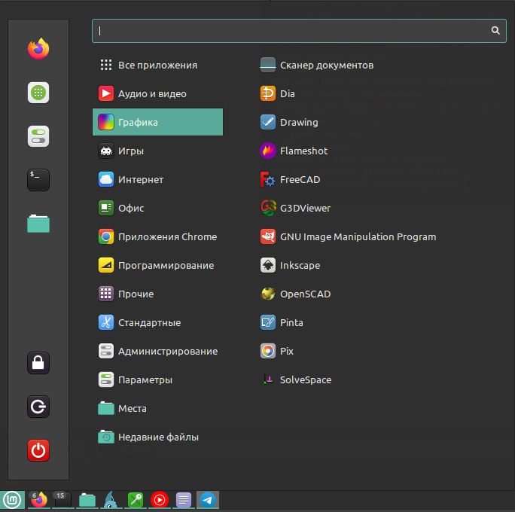
Task: Launch the Drawing application
Action: pyautogui.click(x=289, y=122)
